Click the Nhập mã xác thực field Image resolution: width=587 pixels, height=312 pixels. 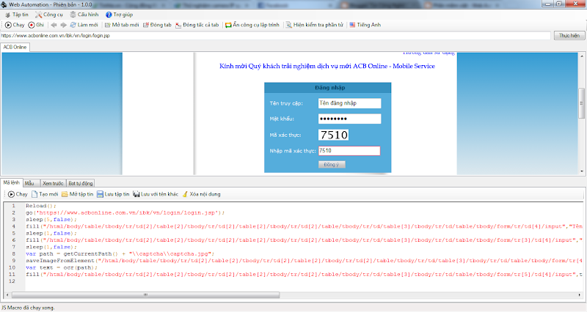click(349, 151)
